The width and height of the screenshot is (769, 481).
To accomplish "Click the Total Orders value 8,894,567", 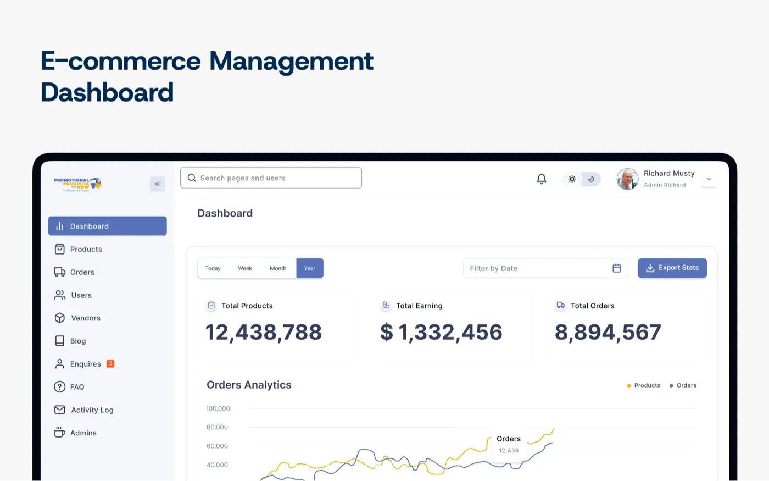I will point(608,332).
